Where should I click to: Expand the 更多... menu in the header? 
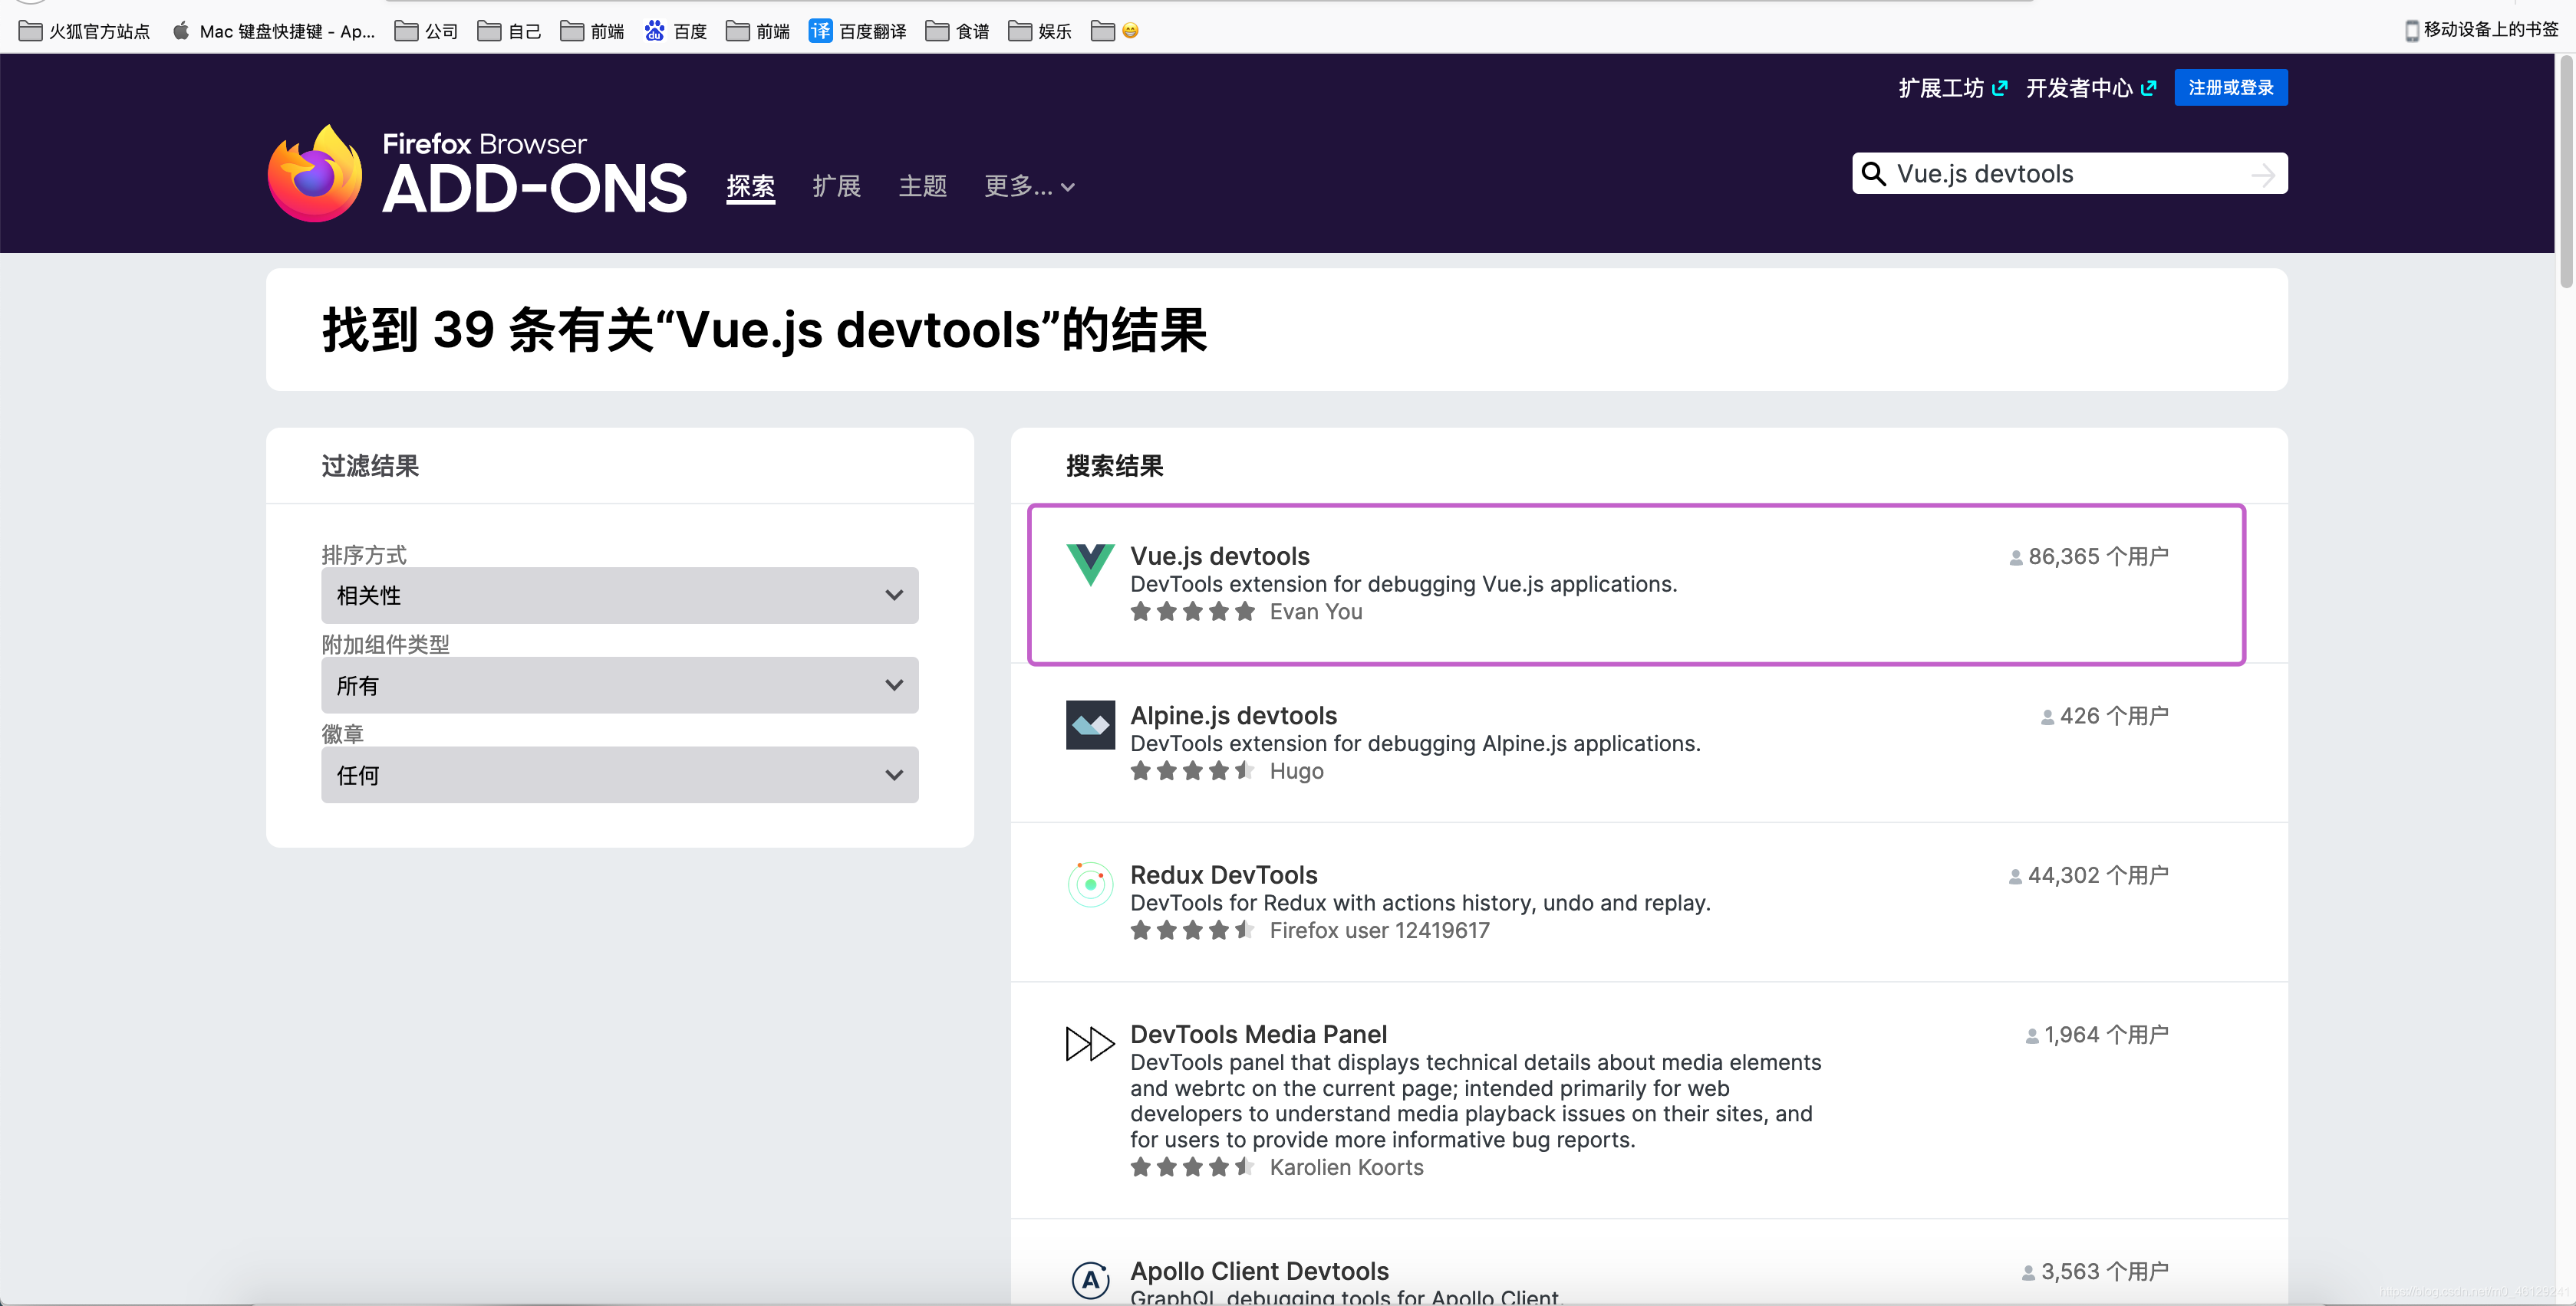(x=1029, y=185)
